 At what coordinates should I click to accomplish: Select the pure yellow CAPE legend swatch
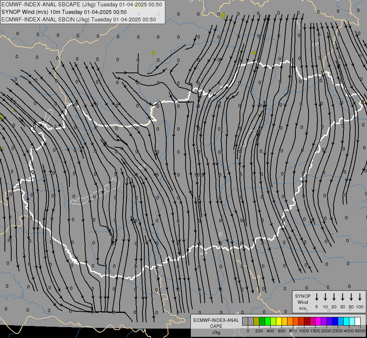279,321
